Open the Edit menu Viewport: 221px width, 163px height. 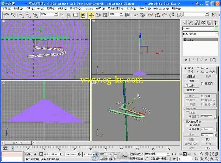(x=18, y=9)
